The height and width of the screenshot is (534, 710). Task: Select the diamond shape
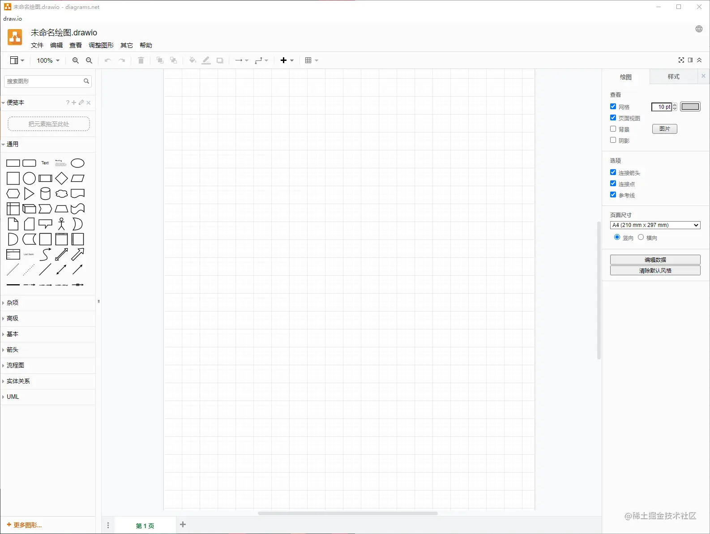tap(61, 178)
